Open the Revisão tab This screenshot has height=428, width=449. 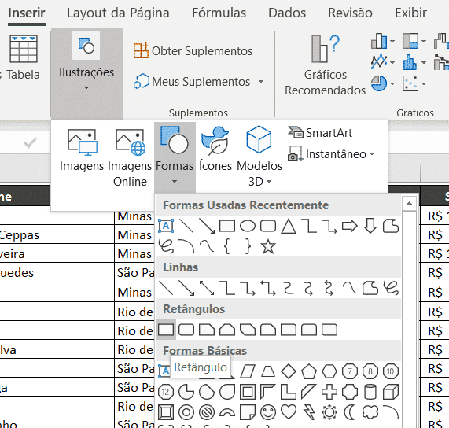click(x=350, y=13)
